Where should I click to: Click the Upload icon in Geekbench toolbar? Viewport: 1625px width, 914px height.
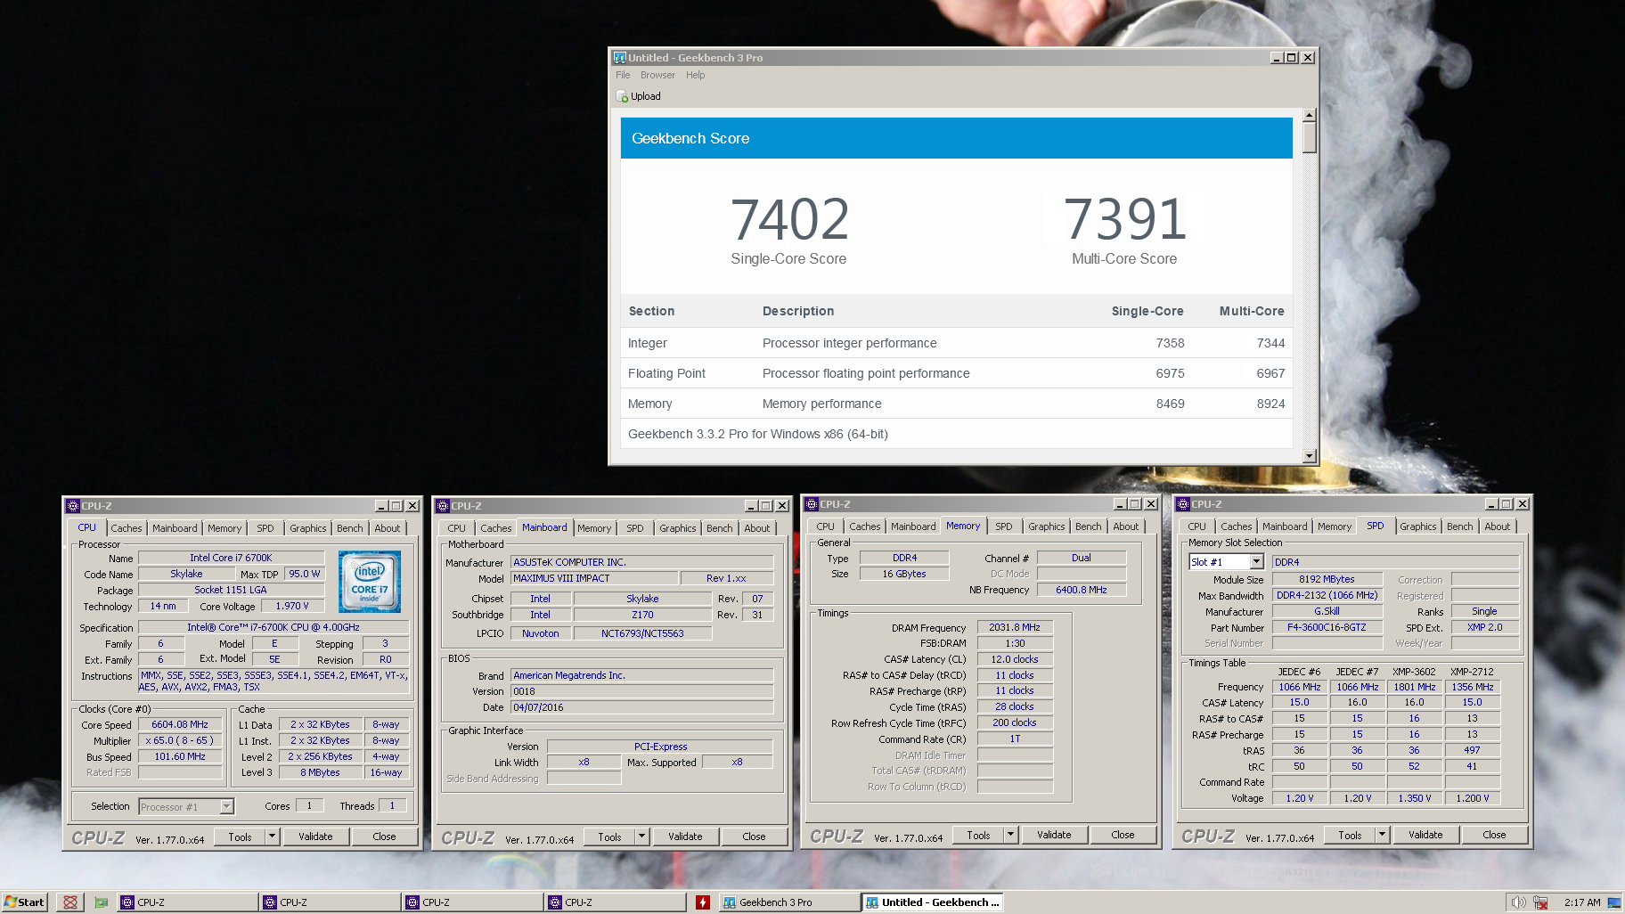(622, 96)
